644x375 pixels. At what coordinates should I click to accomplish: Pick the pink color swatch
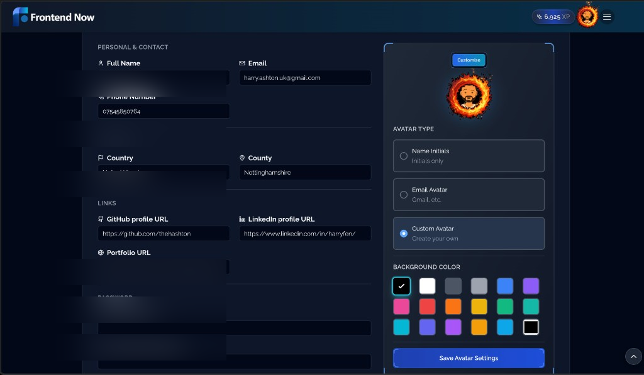tap(401, 307)
